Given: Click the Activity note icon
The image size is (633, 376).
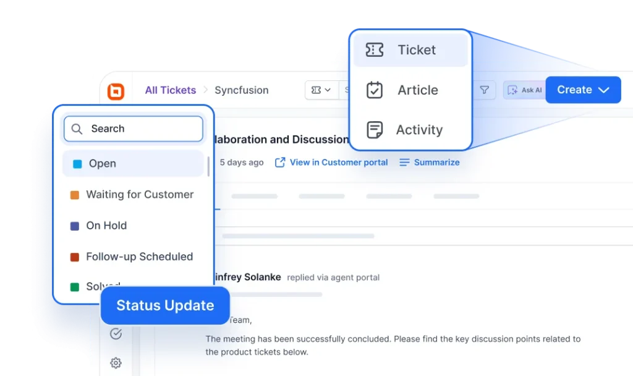Looking at the screenshot, I should click(x=375, y=130).
